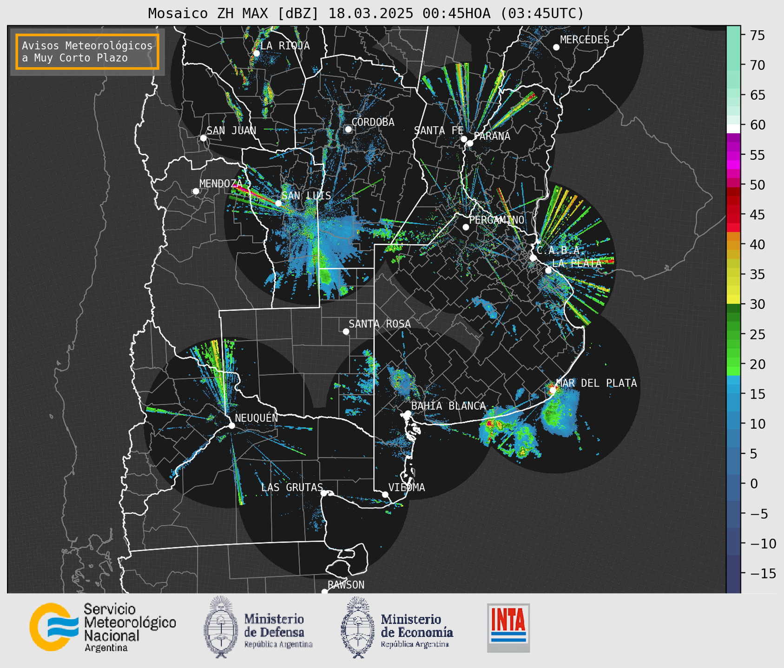This screenshot has height=668, width=784.
Task: Click the CORDOBA city marker dot
Action: (348, 129)
